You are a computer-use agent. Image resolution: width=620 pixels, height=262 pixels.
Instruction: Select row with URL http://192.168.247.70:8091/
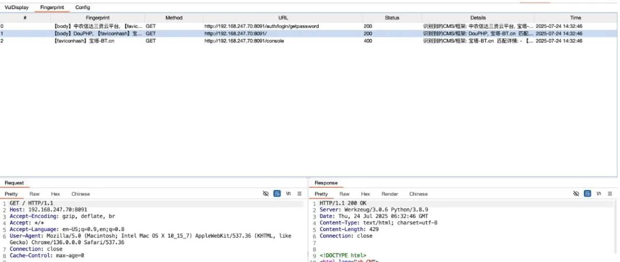[308, 34]
